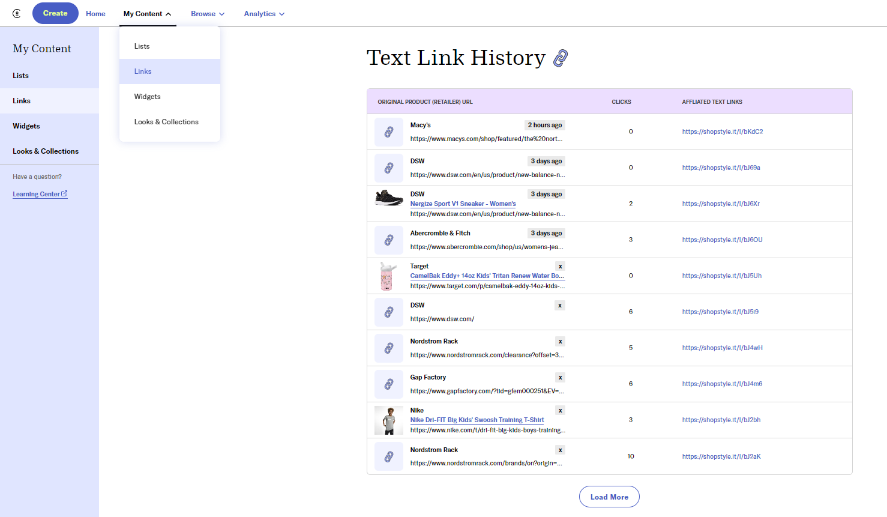Open the Nike Dri-FIT Swoosh T-Shirt link
This screenshot has height=517, width=887.
pyautogui.click(x=477, y=420)
